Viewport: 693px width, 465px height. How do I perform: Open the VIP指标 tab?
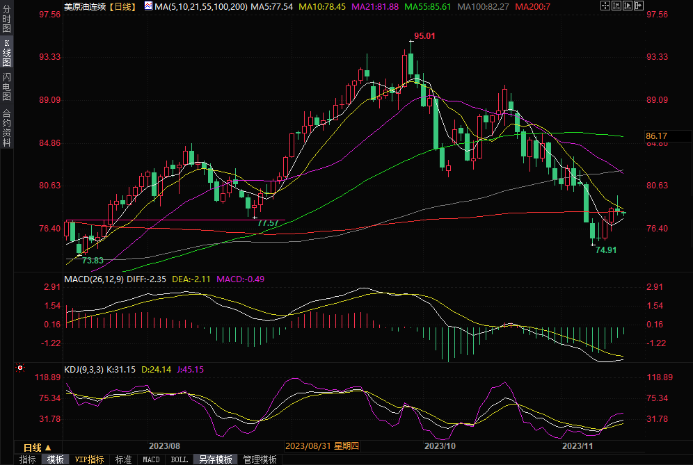click(x=89, y=459)
